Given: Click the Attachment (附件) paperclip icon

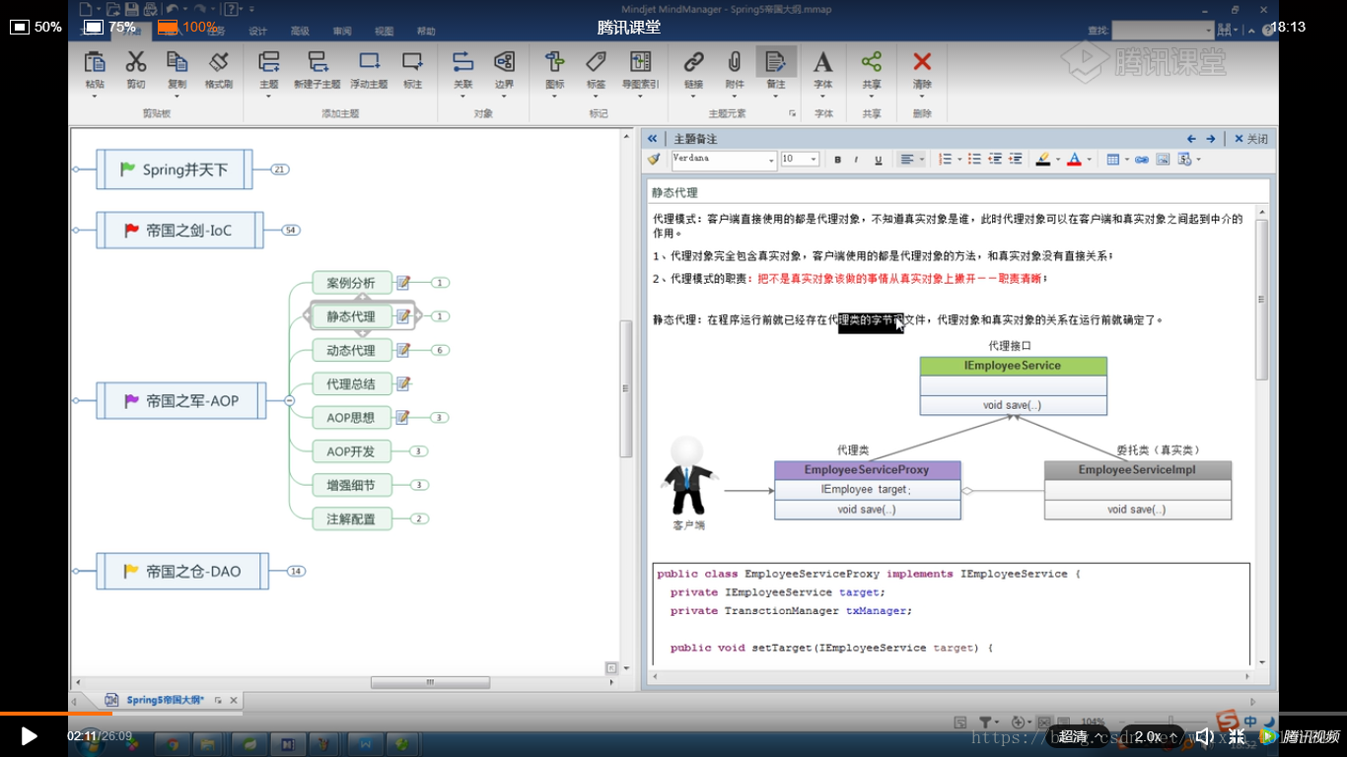Looking at the screenshot, I should click(x=735, y=62).
